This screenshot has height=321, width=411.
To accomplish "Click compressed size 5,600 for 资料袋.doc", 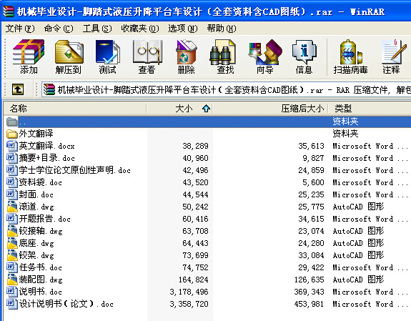I will pos(313,182).
